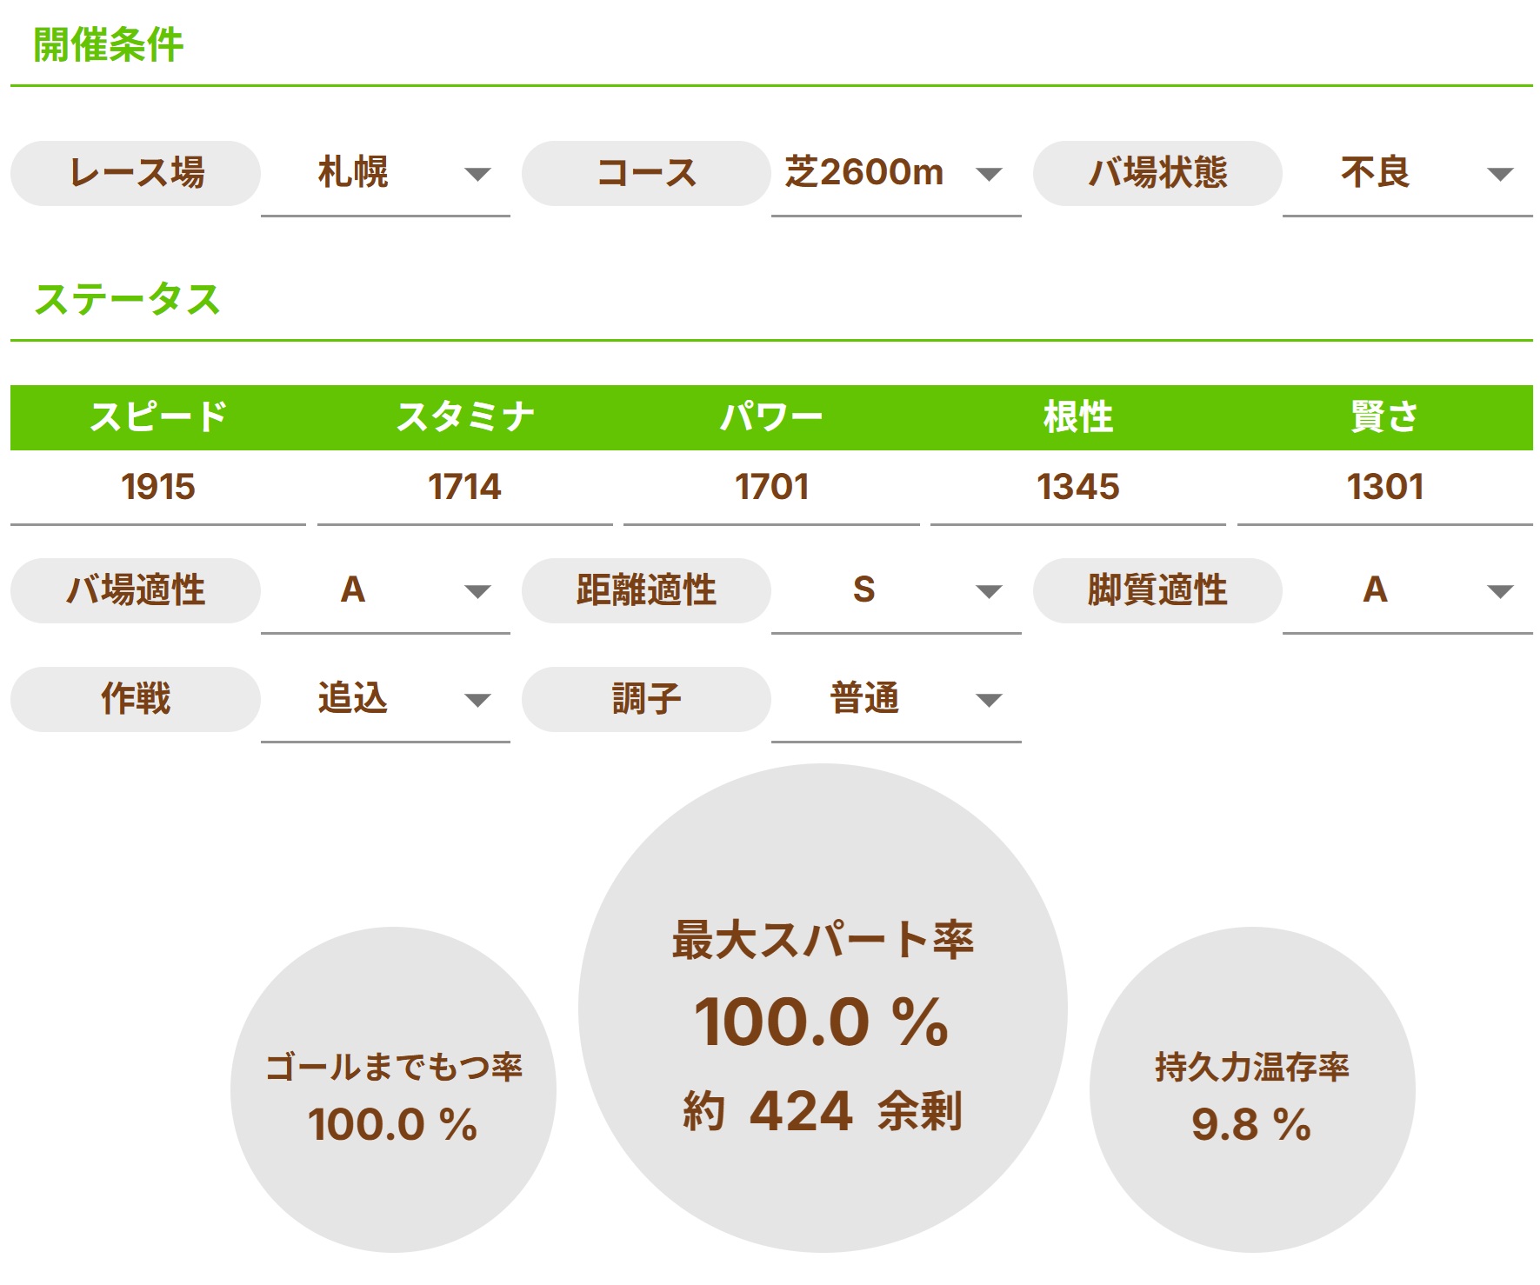Click the 作戦 label pill
Image resolution: width=1540 pixels, height=1285 pixels.
click(x=136, y=700)
